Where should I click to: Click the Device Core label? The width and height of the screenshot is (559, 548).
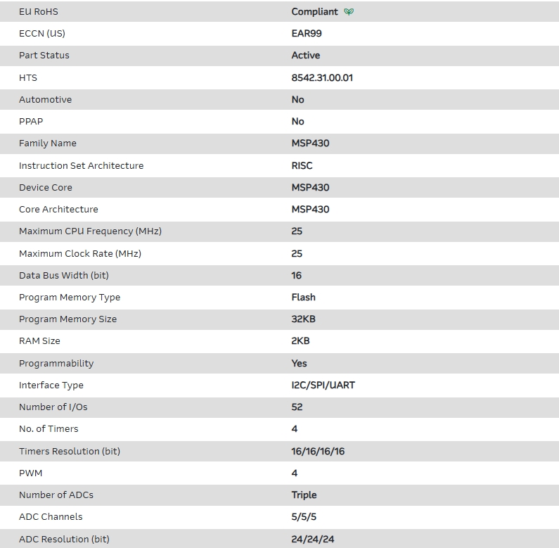(x=46, y=188)
